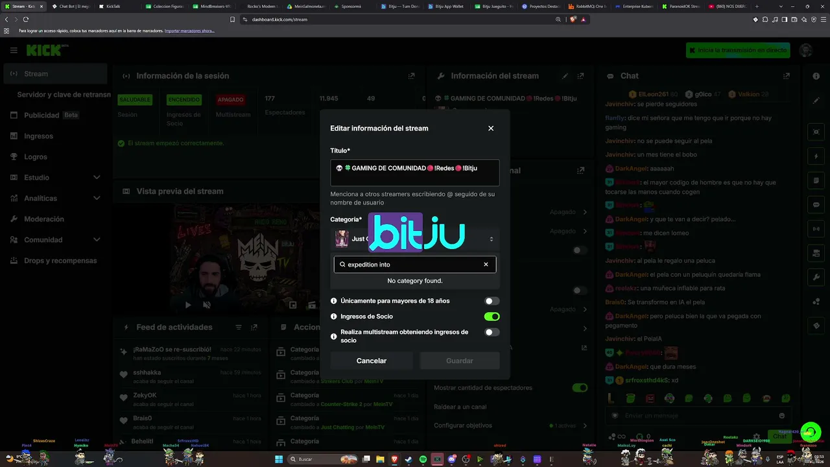
Task: Open the Stream sidebar item
Action: (x=55, y=74)
